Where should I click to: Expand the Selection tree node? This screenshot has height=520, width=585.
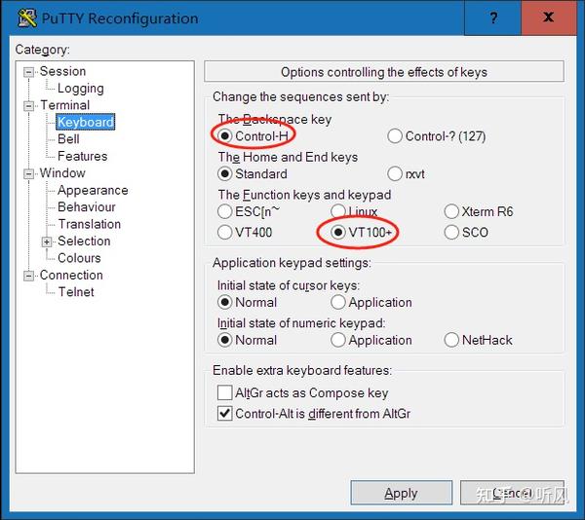(x=47, y=241)
